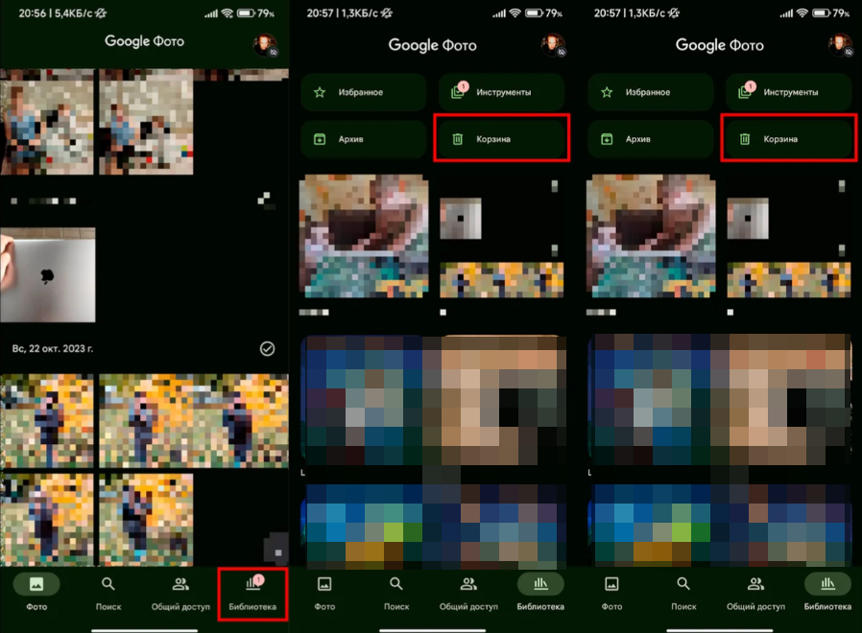The height and width of the screenshot is (633, 862).
Task: Open Общий доступ in middle phone screen
Action: pos(468,594)
